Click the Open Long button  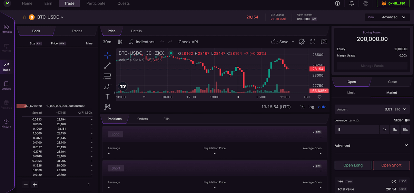353,165
